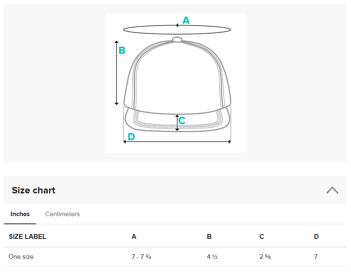351x273 pixels.
Task: Switch to the Centimeters tab
Action: [62, 214]
